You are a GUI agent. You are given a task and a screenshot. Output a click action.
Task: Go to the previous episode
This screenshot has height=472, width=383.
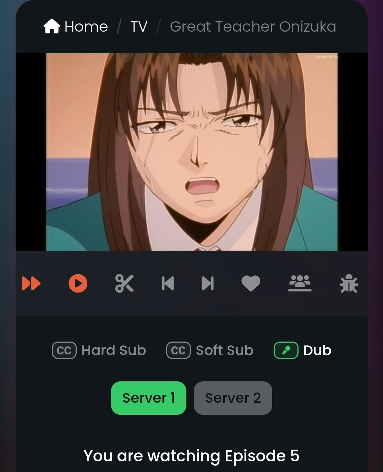168,284
